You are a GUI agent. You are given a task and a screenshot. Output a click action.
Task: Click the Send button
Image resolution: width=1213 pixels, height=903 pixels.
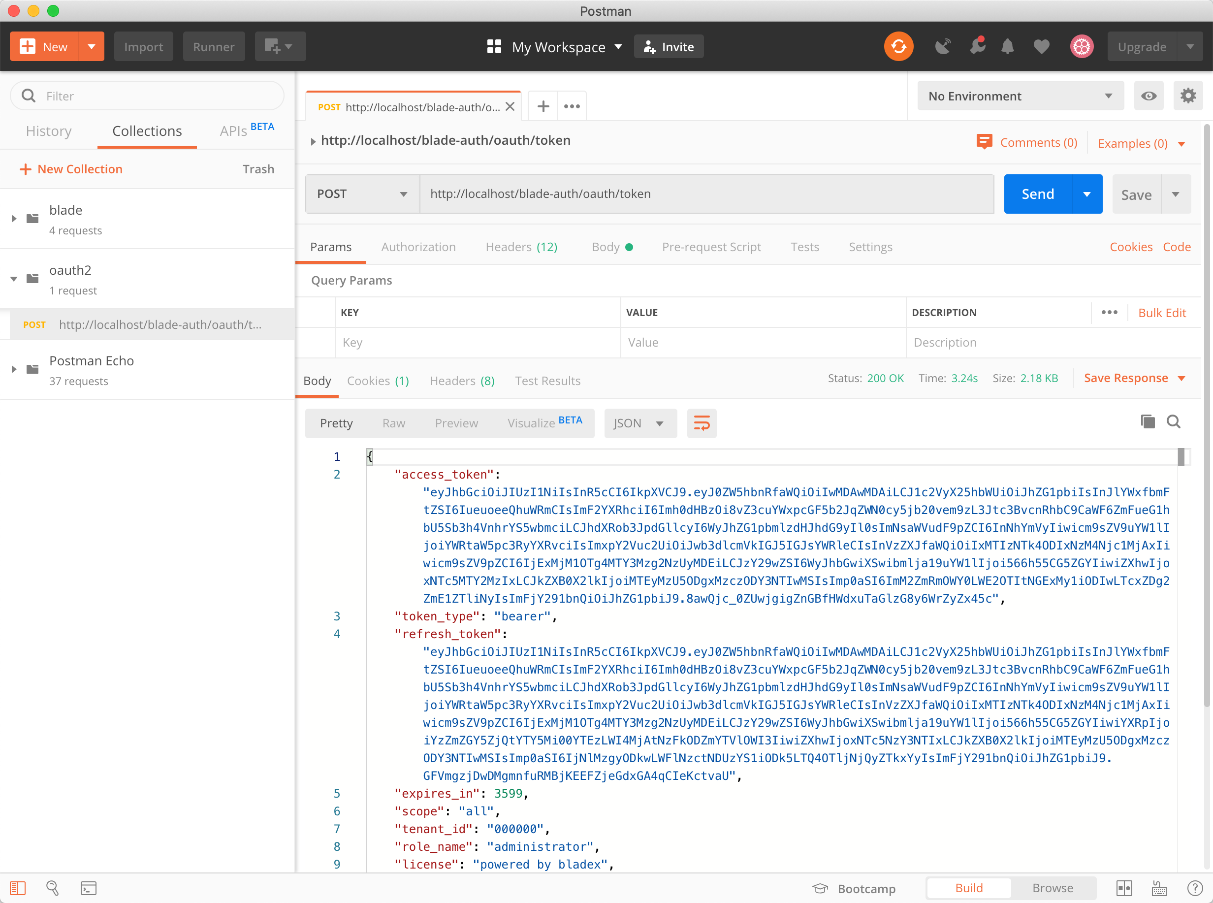pyautogui.click(x=1038, y=193)
